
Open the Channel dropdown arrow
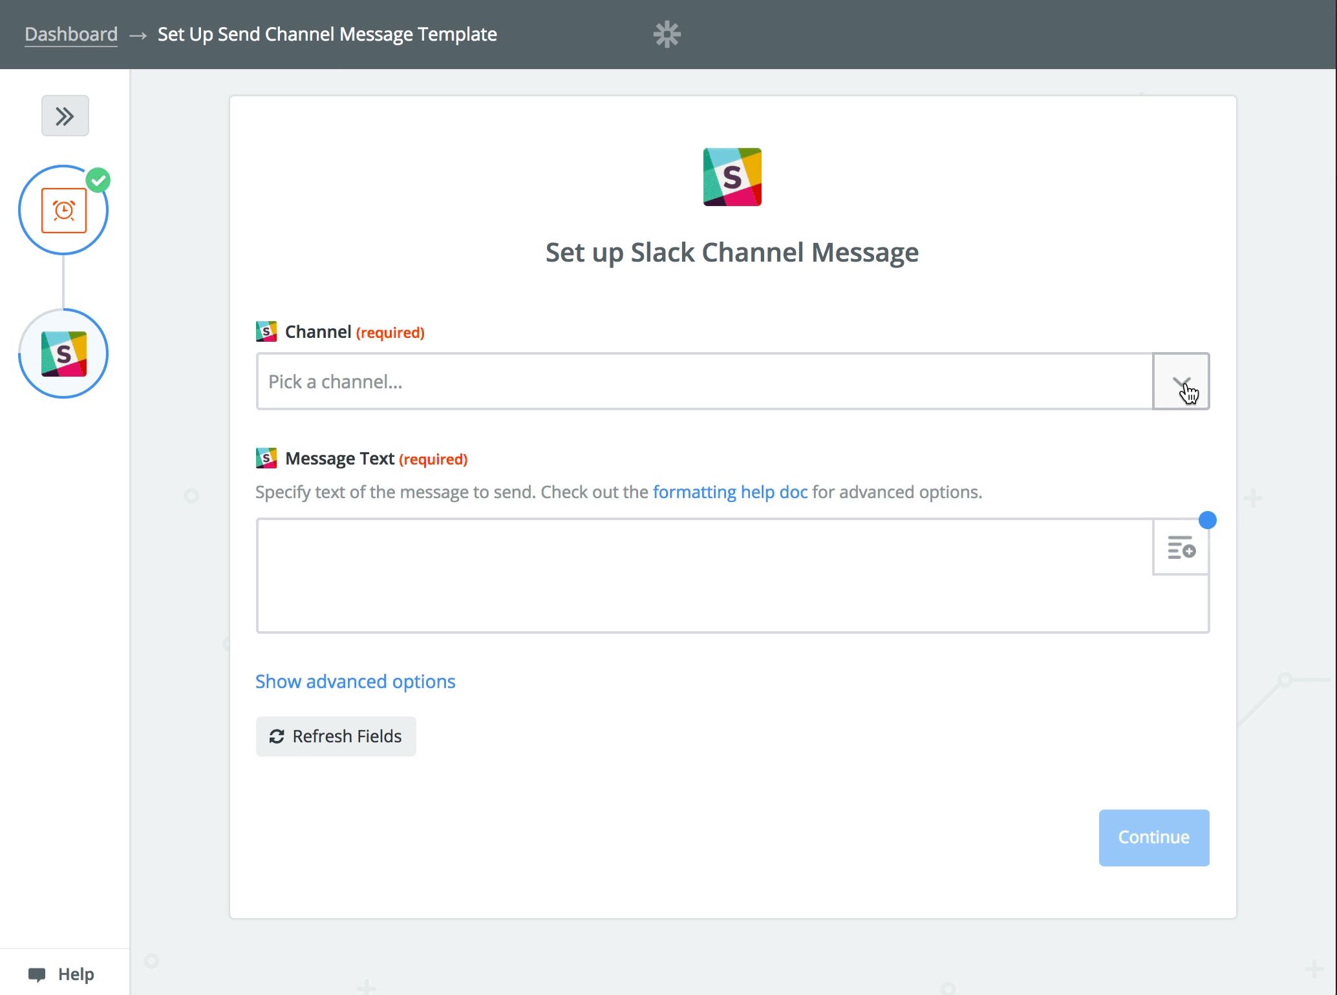pos(1181,382)
